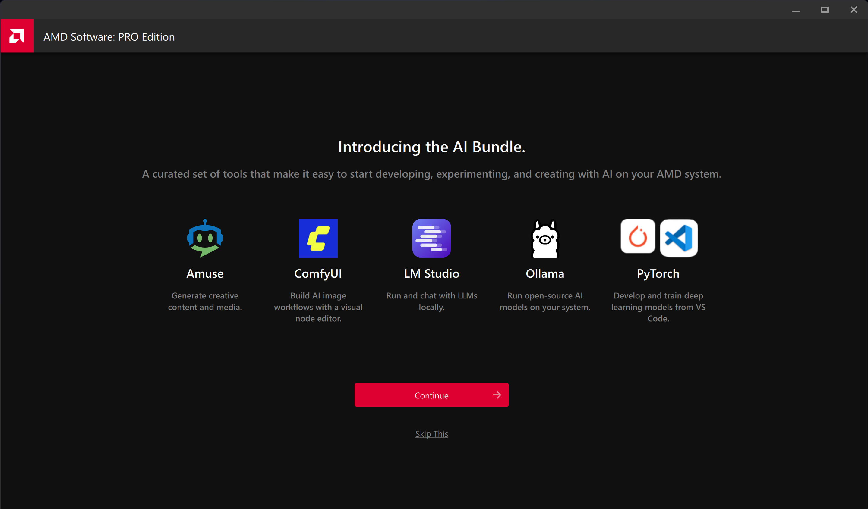This screenshot has height=509, width=868.
Task: Click the Ollama name label
Action: click(544, 273)
